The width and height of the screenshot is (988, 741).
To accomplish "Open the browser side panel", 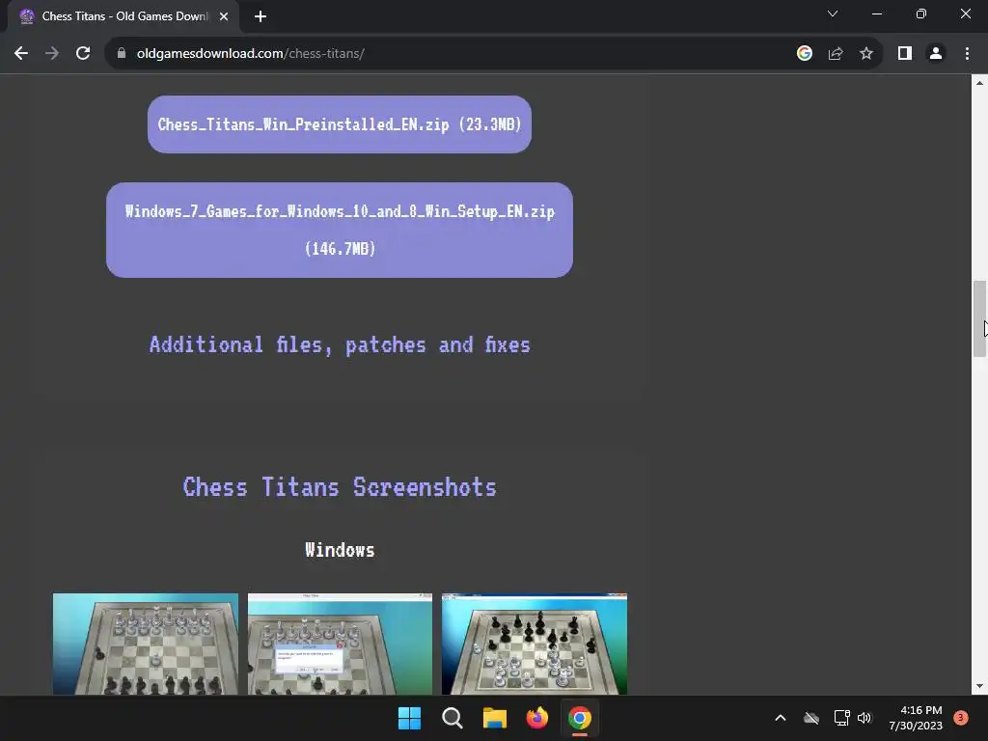I will pos(905,54).
